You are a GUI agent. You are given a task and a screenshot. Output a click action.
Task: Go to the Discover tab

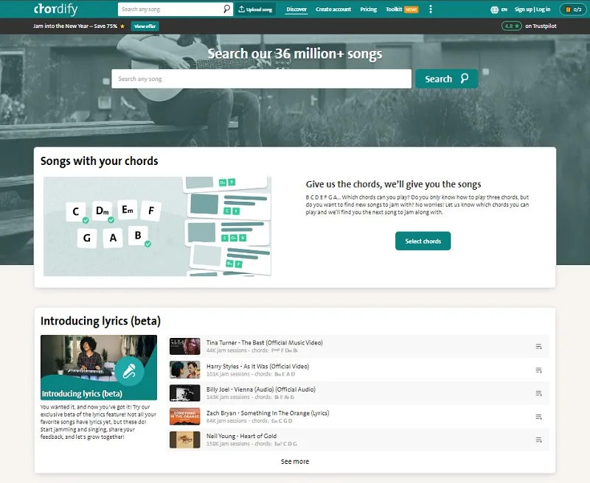[x=296, y=10]
